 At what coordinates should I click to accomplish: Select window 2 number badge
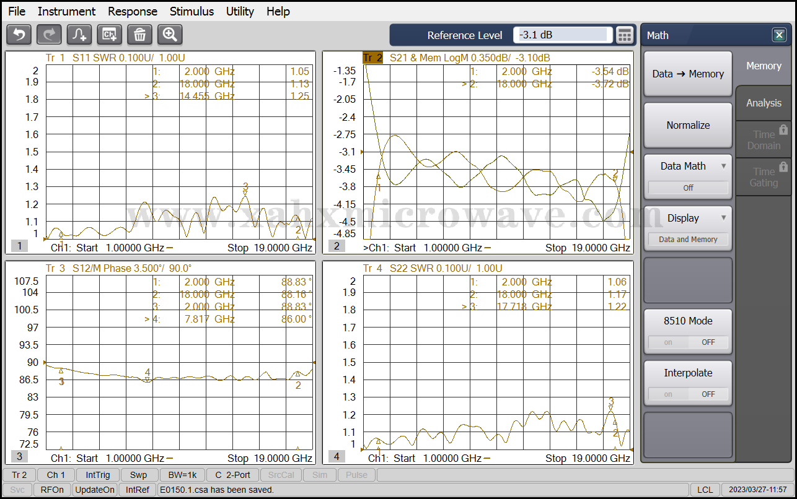tap(337, 246)
